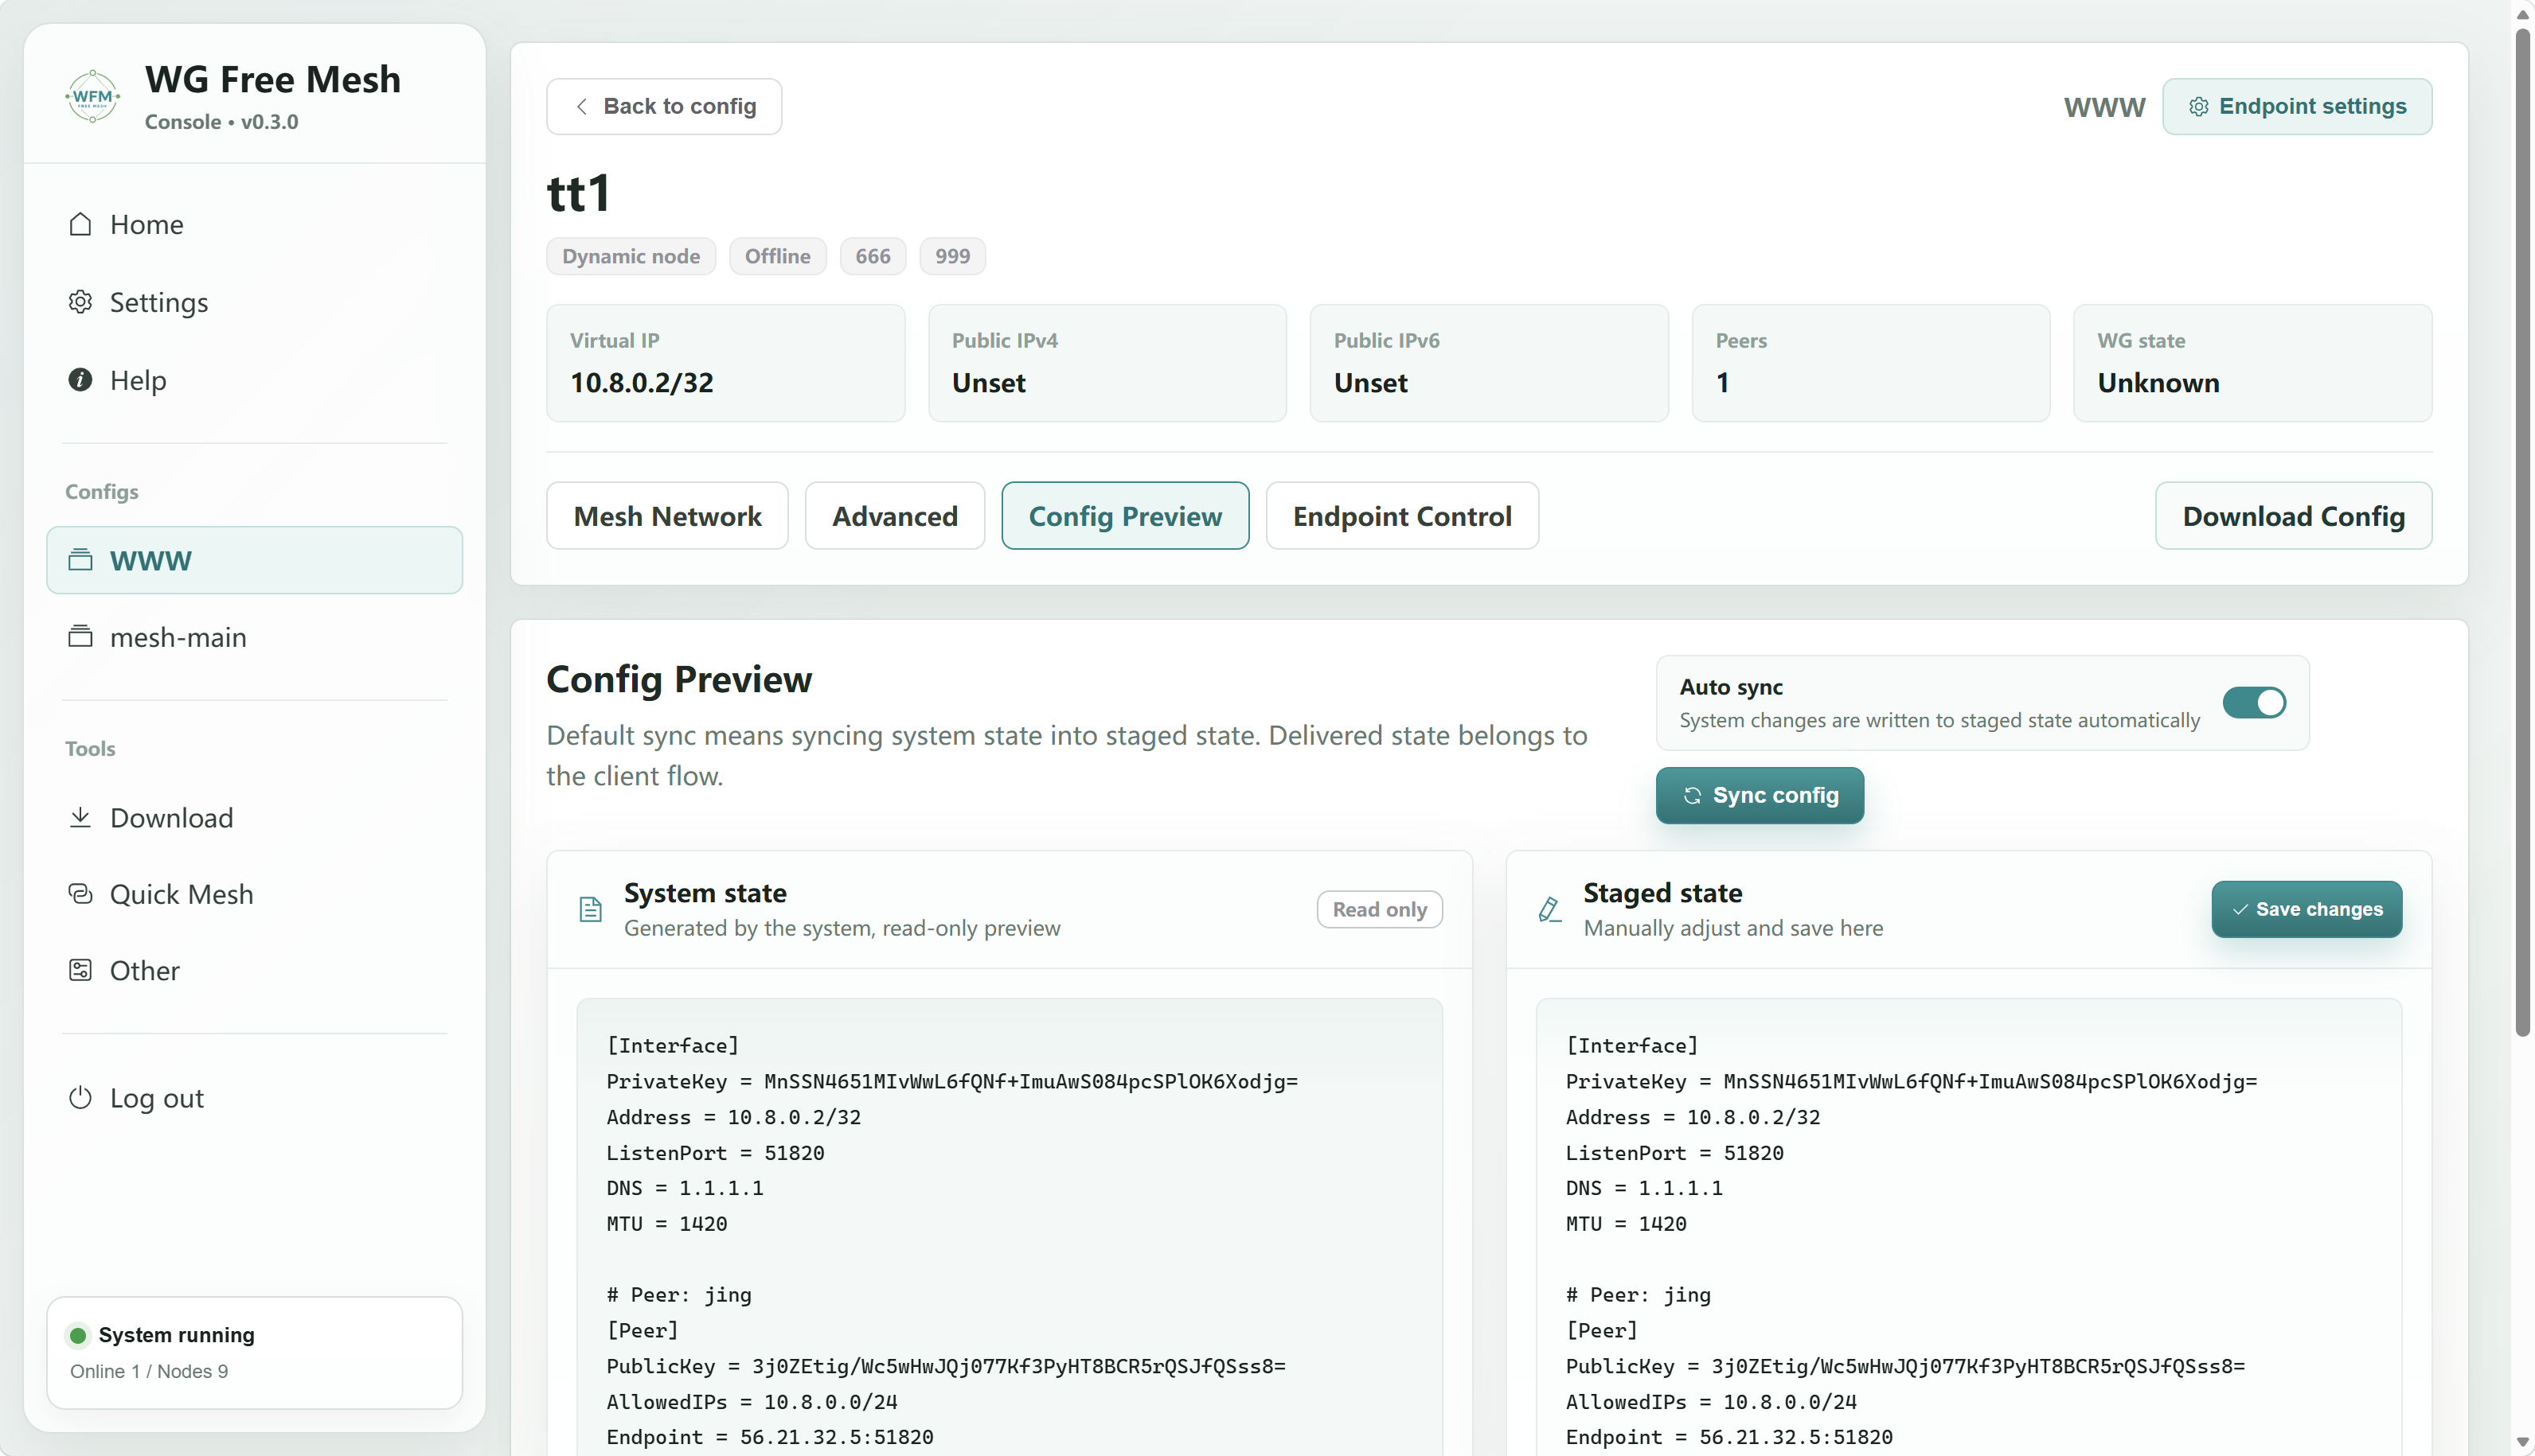Click the scrollbar down arrow
The image size is (2535, 1456).
2522,1443
